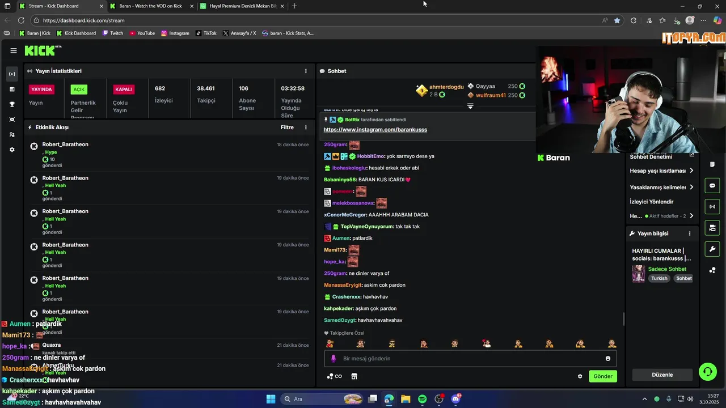This screenshot has width=726, height=408.
Task: Toggle the wrench stream info icon on right rail
Action: (x=712, y=249)
